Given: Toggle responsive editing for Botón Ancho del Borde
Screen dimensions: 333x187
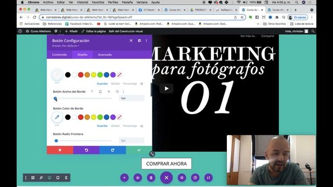Looking at the screenshot, I should (x=100, y=91).
